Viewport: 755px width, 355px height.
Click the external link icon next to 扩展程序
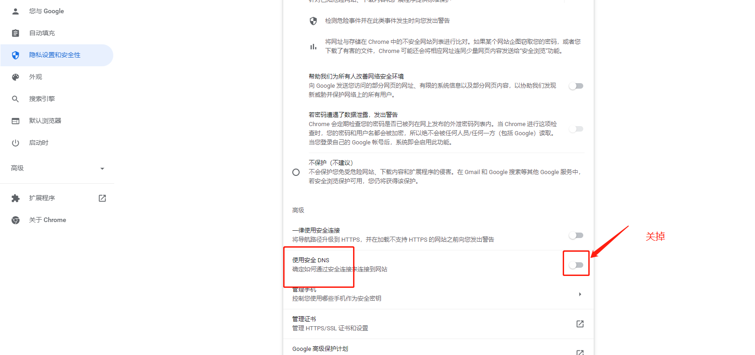[x=102, y=198]
